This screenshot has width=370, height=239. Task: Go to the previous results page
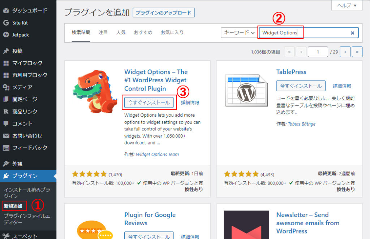click(x=301, y=52)
